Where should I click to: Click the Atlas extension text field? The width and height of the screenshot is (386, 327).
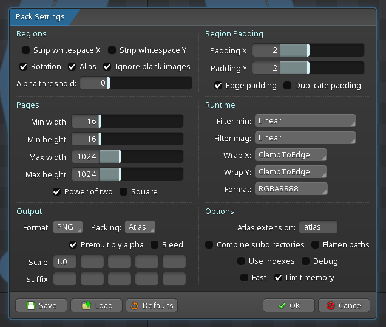point(318,227)
